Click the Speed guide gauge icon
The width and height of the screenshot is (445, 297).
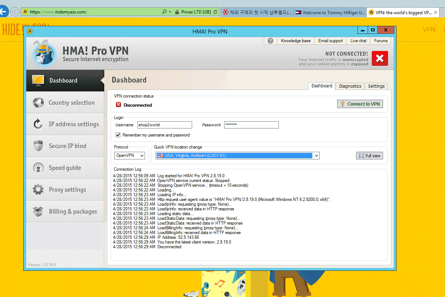click(38, 168)
